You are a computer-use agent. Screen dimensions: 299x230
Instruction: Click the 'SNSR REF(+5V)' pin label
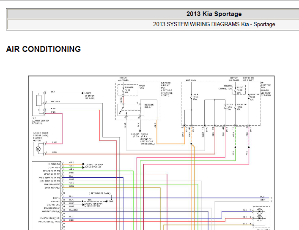point(52,188)
